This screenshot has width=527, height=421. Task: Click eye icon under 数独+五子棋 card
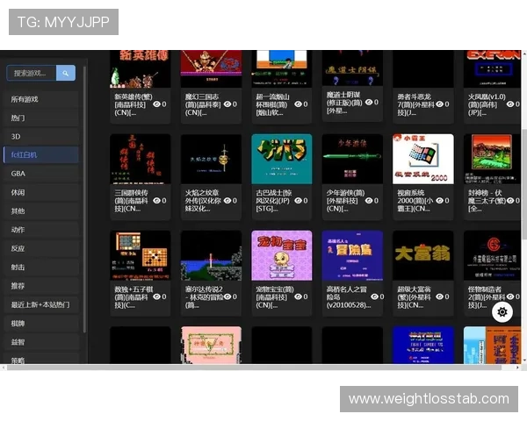156,296
